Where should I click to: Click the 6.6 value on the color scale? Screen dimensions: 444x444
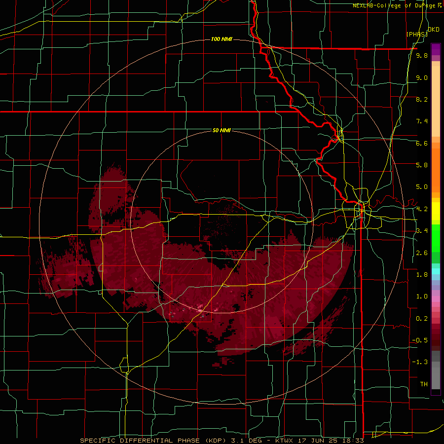(x=422, y=143)
